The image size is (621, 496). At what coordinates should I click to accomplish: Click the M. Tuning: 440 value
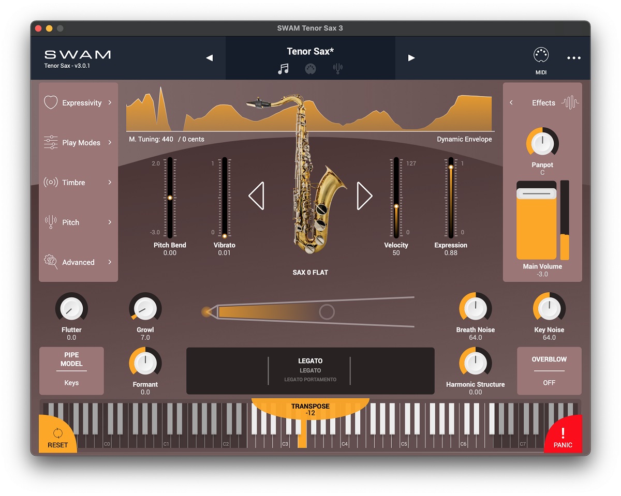point(151,139)
